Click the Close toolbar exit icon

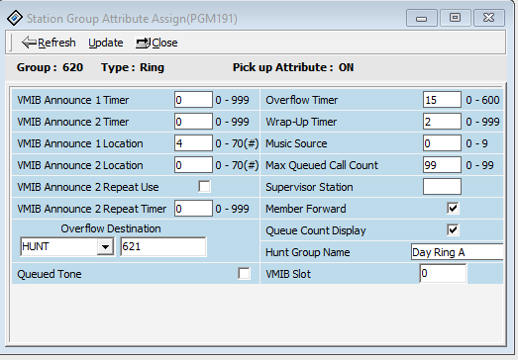pyautogui.click(x=143, y=43)
